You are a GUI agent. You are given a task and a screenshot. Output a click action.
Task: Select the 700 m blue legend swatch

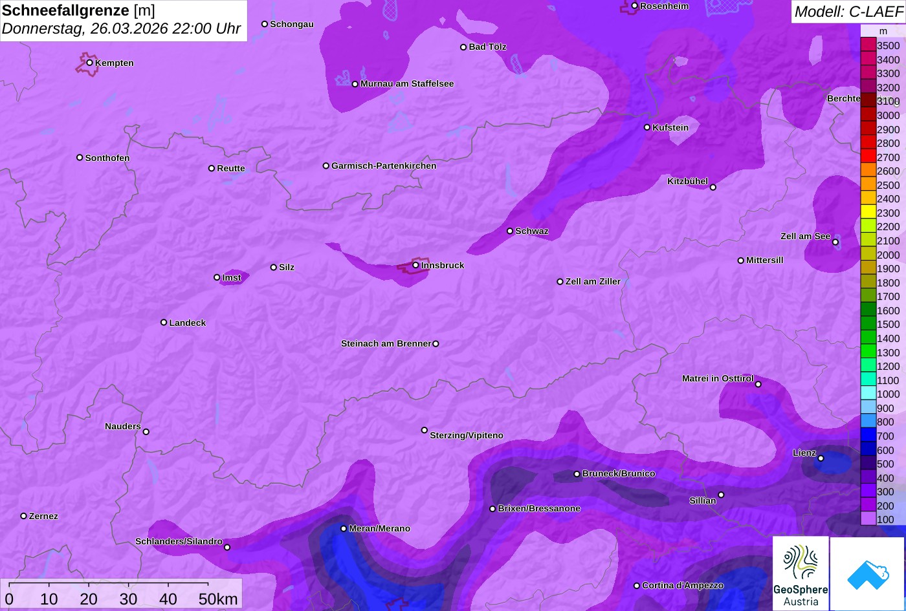(x=868, y=436)
